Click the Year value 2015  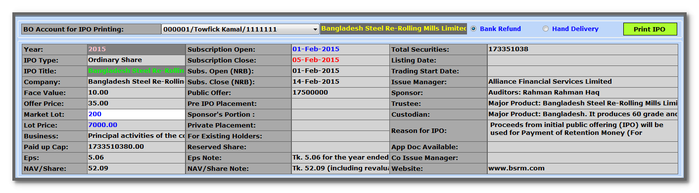click(136, 49)
